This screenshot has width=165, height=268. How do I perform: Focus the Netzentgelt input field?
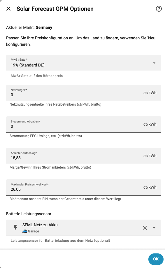pos(84,93)
